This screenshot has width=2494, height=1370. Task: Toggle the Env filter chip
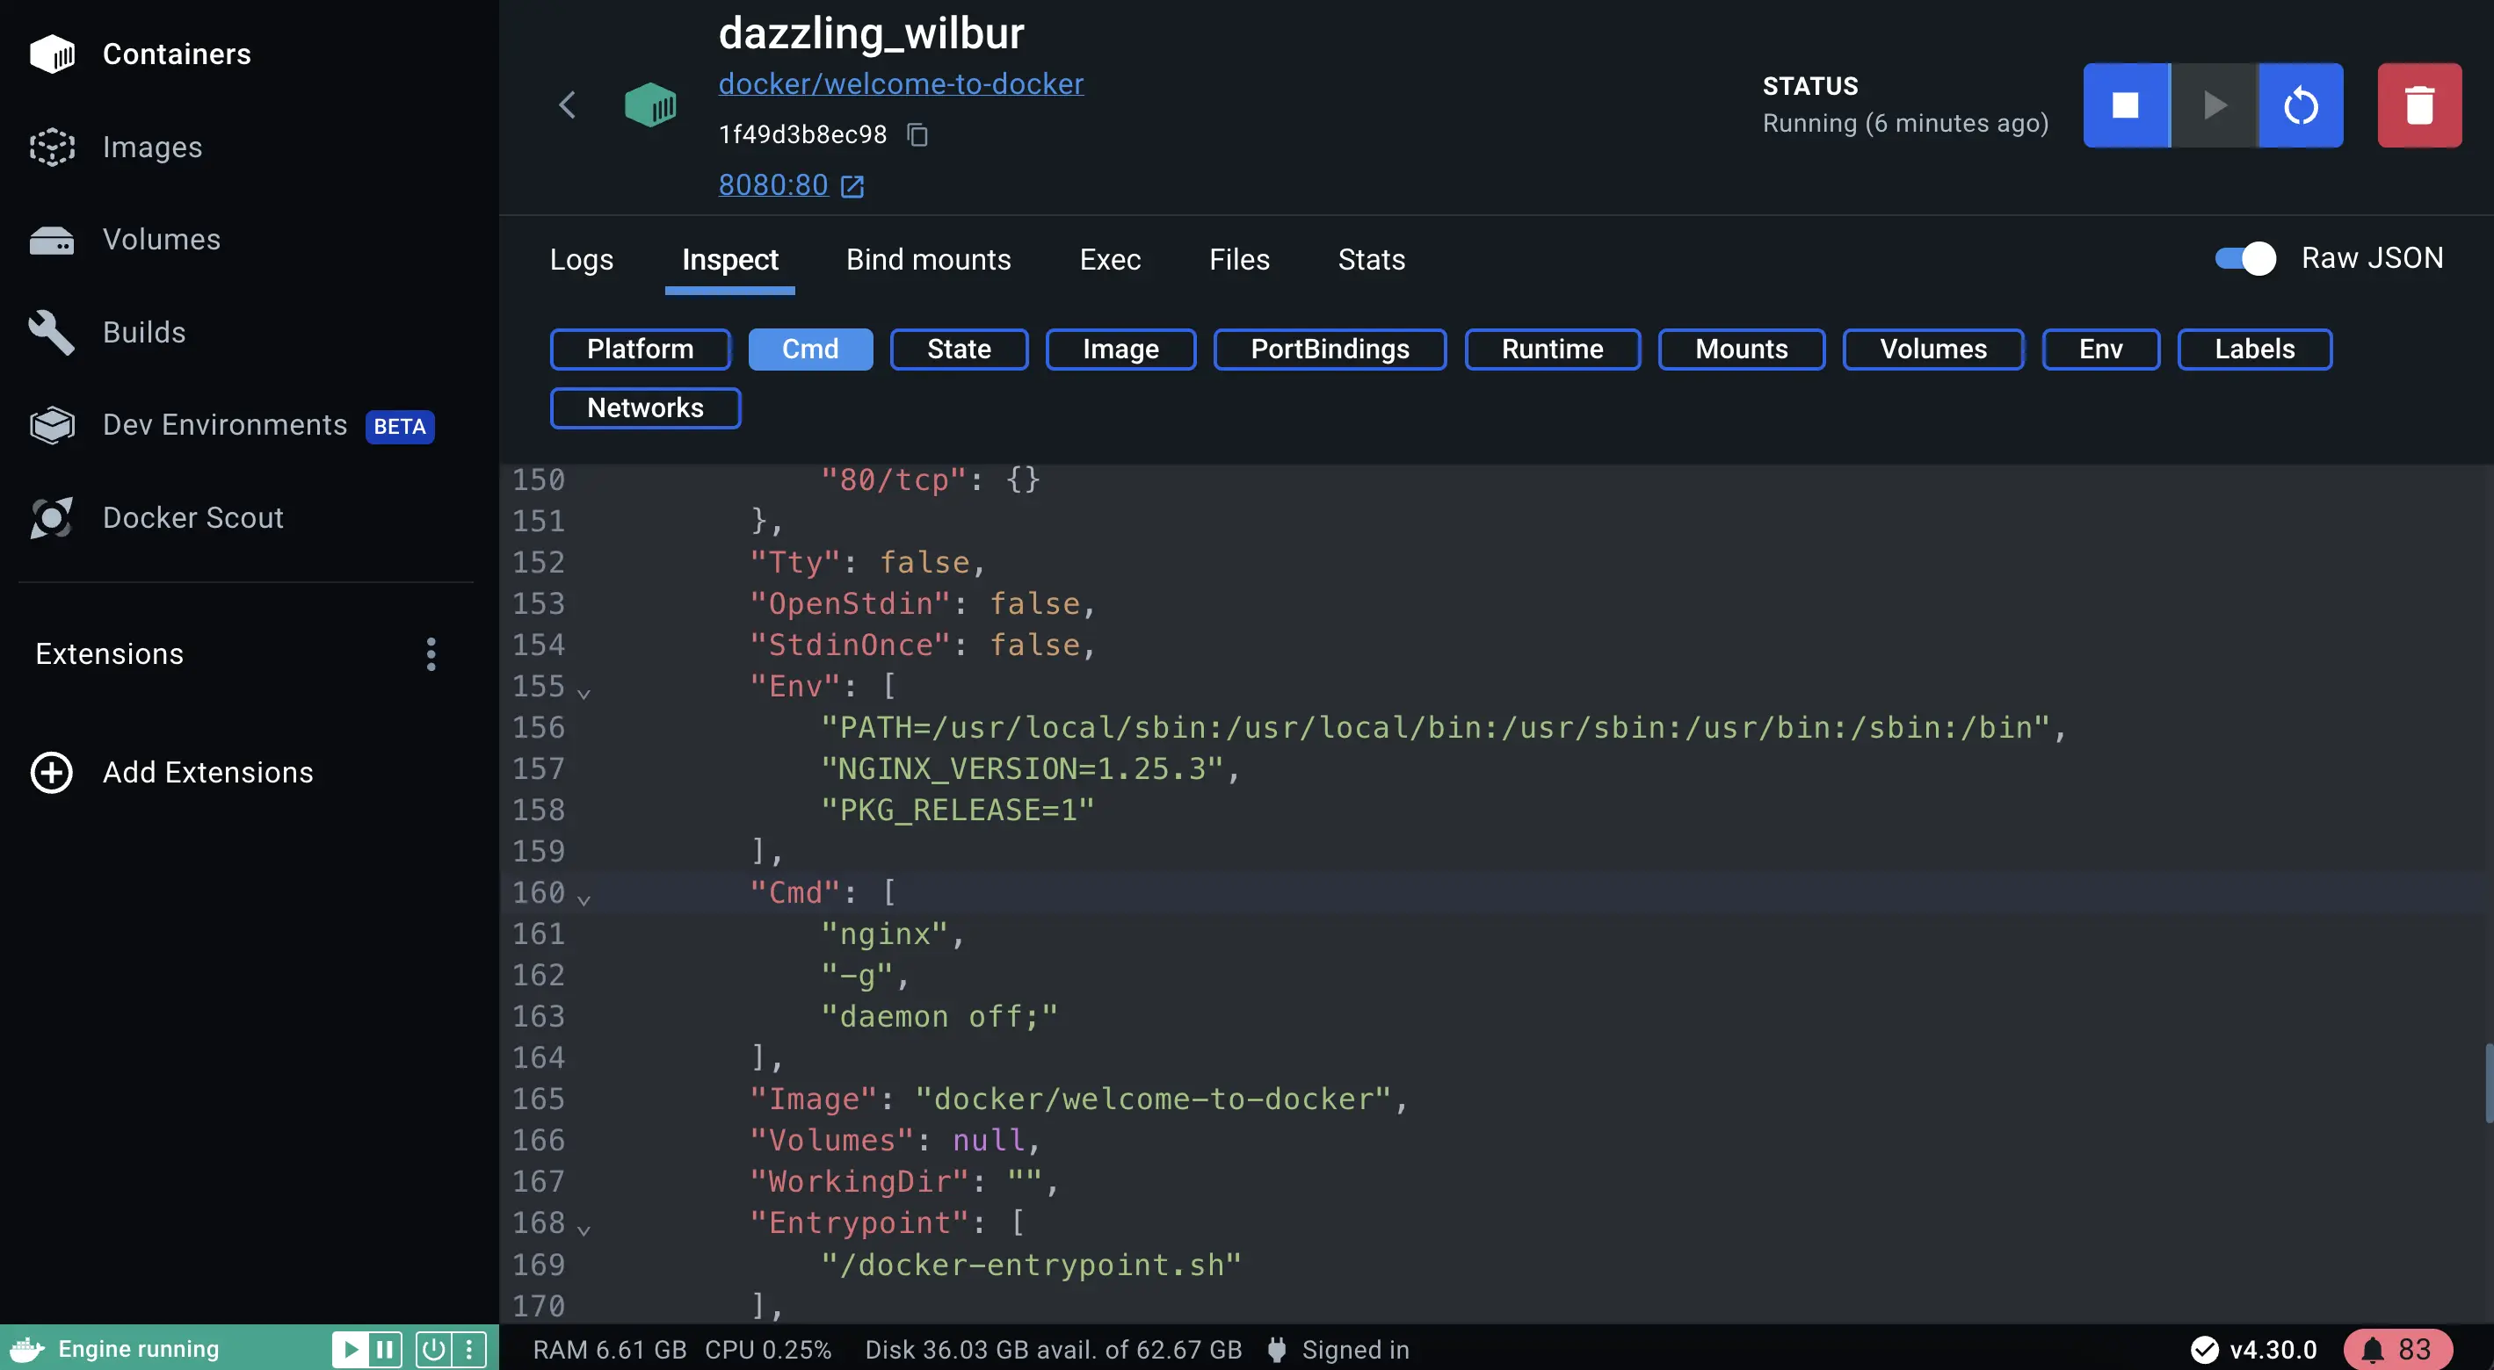[x=2099, y=350]
